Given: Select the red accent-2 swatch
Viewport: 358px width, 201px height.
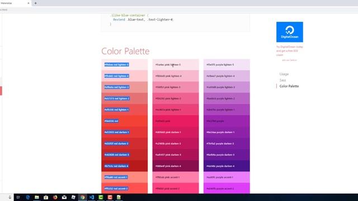Looking at the screenshot, I should coord(124,188).
